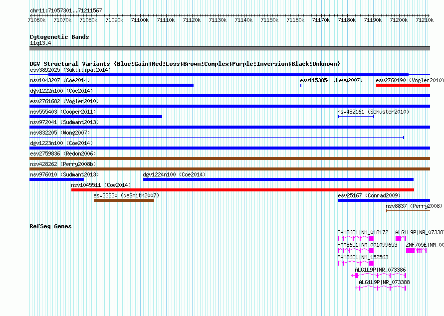This screenshot has height=316, width=444.
Task: Select the nsv482161 Schuster2010 variant glyph
Action: tap(356, 117)
